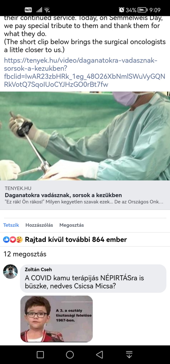This screenshot has width=170, height=364.
Task: Open the attached meme image in comment
Action: [x=56, y=319]
